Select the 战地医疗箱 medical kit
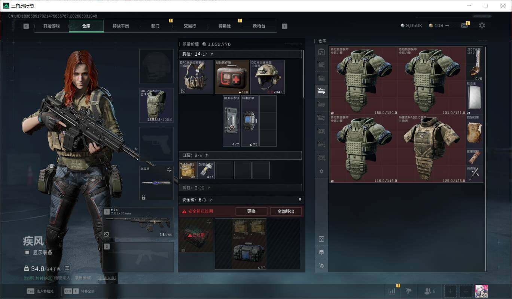The width and height of the screenshot is (512, 299). click(x=232, y=77)
